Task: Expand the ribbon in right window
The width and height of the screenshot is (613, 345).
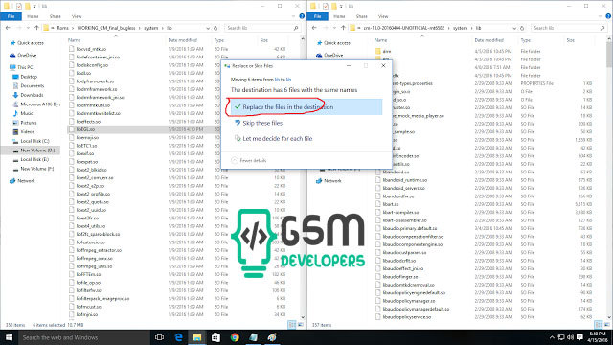Action: click(x=601, y=16)
